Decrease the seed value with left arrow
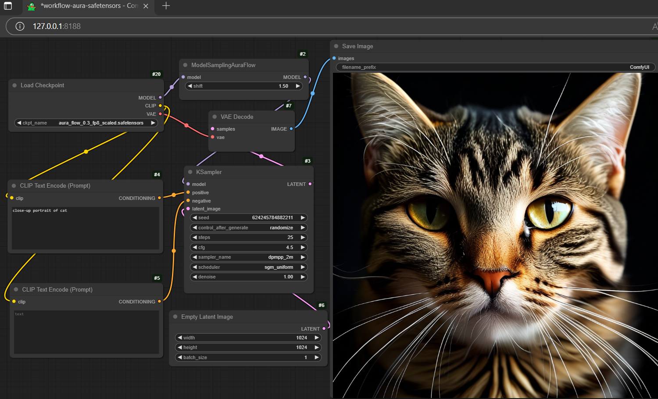 pos(194,217)
